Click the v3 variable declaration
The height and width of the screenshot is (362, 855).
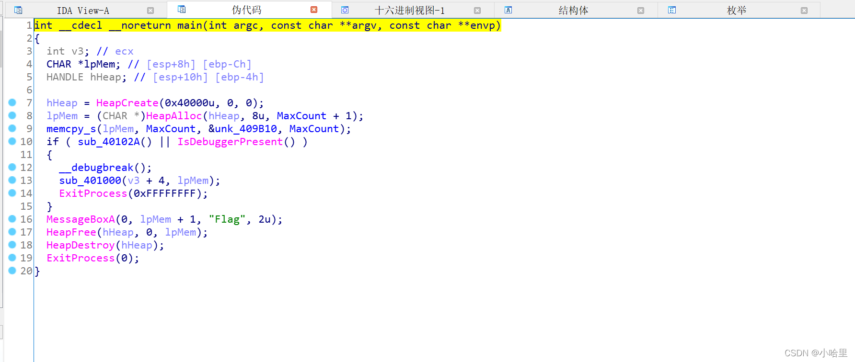point(78,51)
